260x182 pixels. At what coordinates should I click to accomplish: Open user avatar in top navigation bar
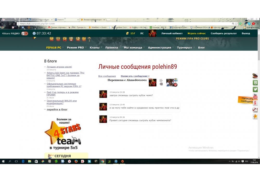(152, 33)
